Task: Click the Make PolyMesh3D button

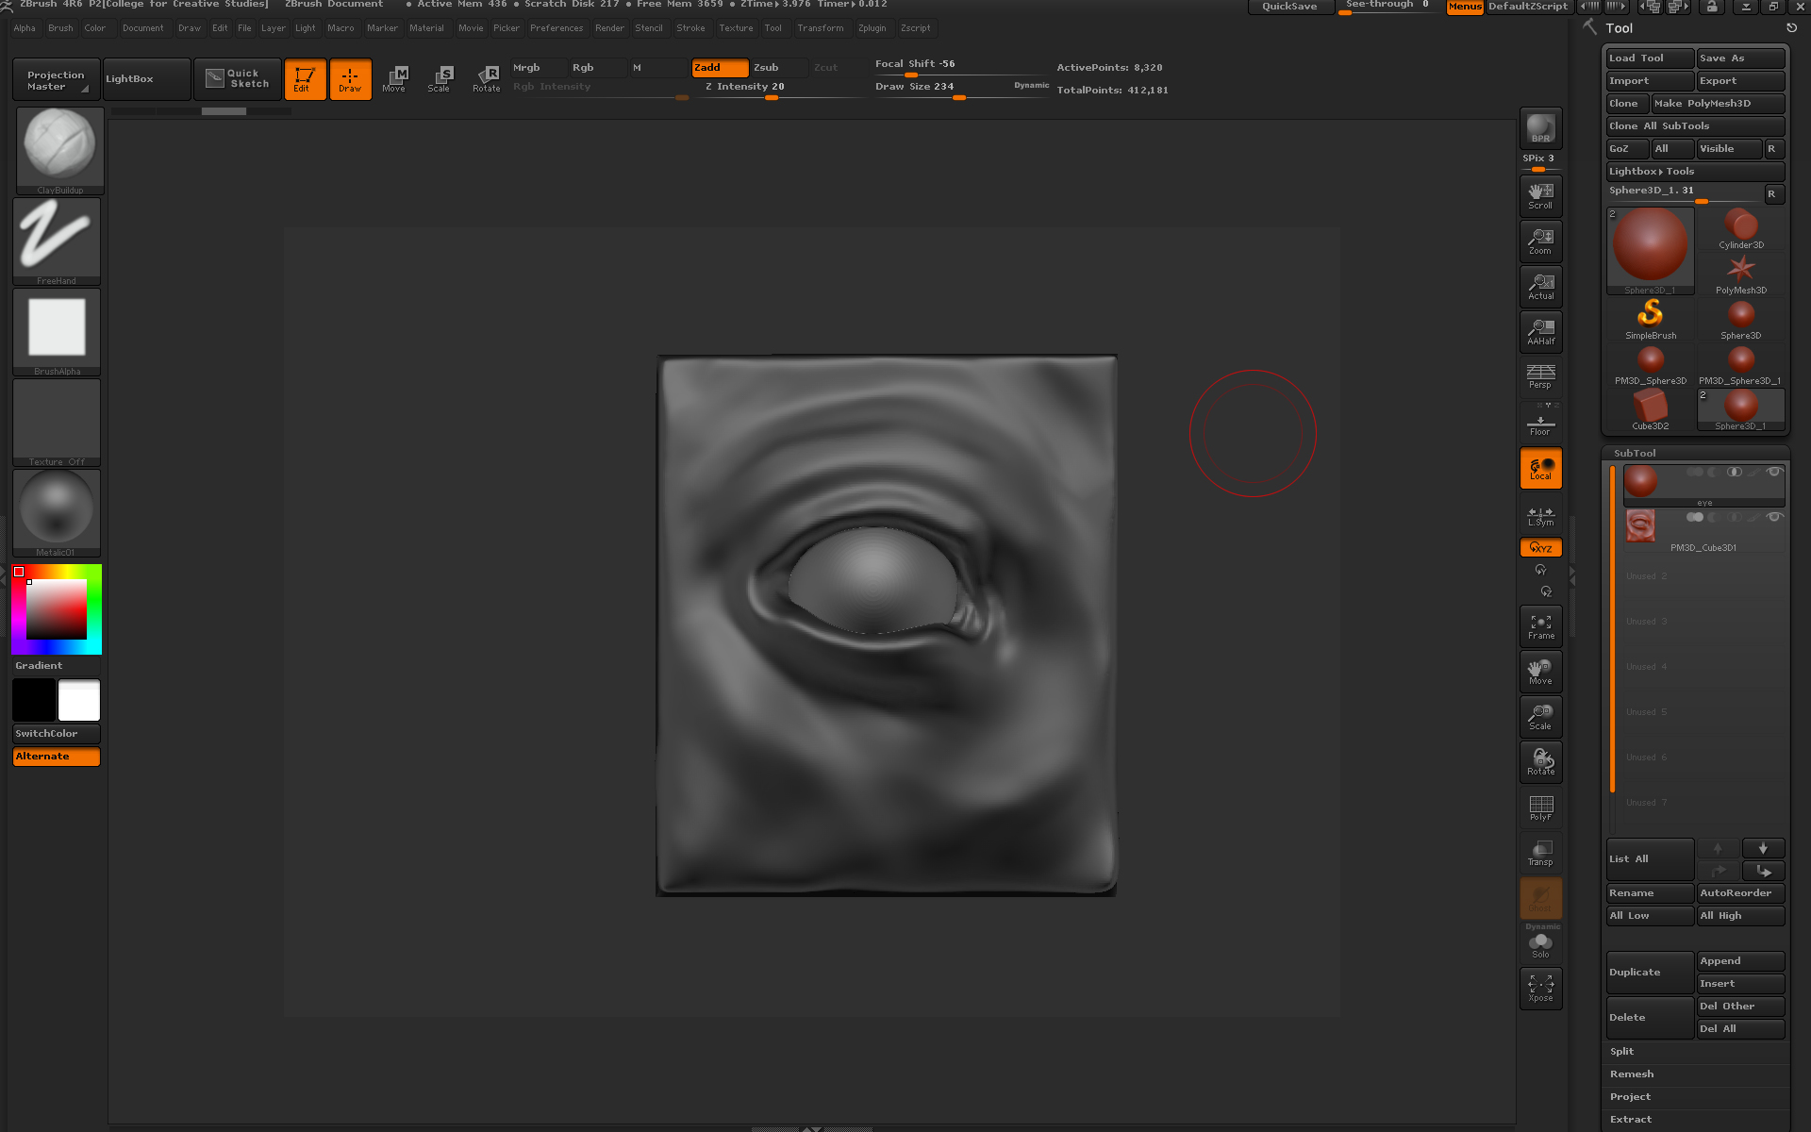Action: 1716,104
